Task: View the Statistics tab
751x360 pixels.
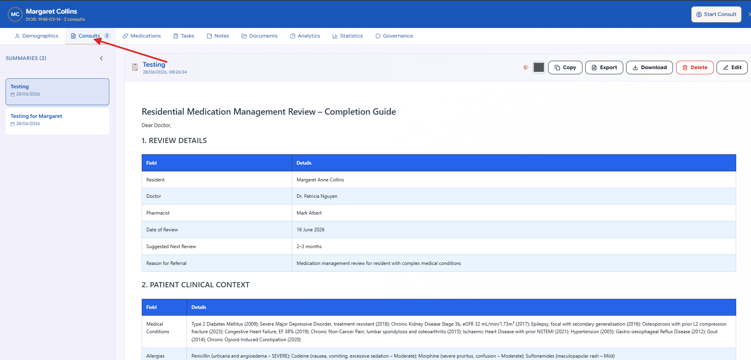Action: [x=347, y=36]
